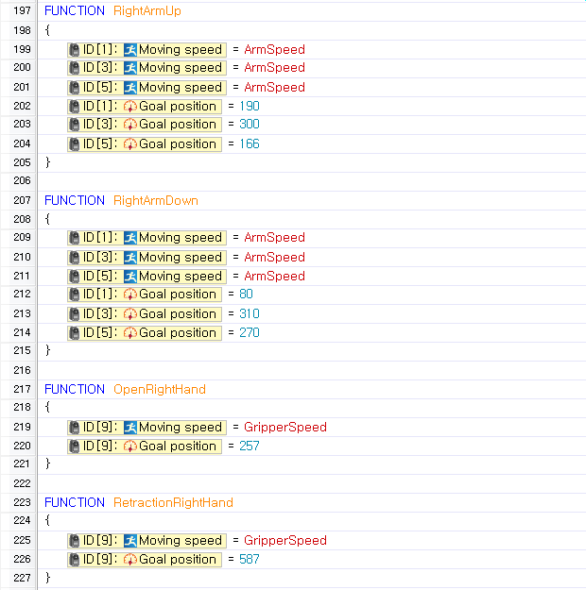Click the motor device icon on line 226

tap(75, 559)
